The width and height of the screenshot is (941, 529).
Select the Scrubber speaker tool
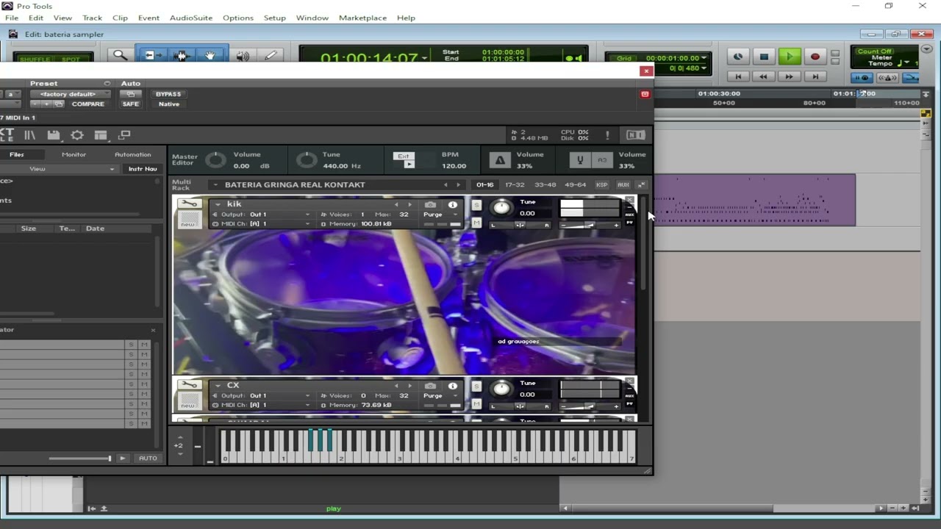pyautogui.click(x=242, y=55)
